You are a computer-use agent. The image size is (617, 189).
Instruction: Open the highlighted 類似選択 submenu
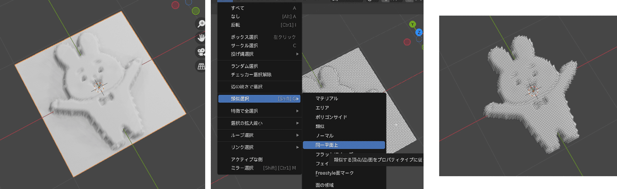tap(260, 98)
